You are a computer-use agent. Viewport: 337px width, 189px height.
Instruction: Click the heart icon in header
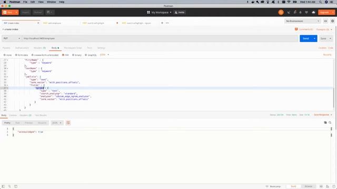click(306, 13)
